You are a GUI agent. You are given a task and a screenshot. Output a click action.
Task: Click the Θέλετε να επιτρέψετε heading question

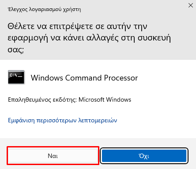(89, 38)
